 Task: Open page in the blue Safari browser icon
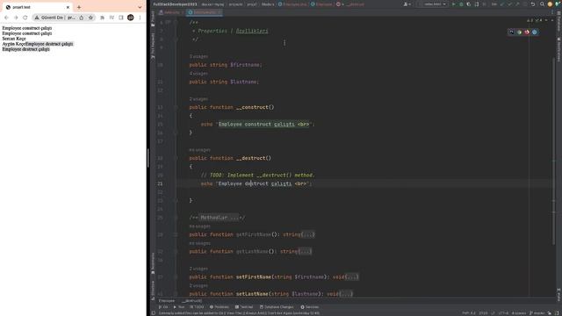[535, 32]
